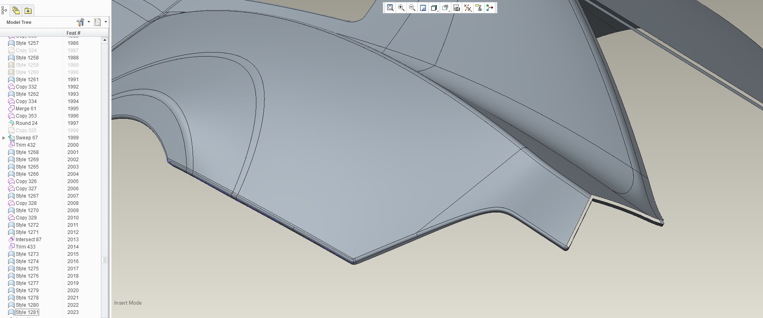This screenshot has height=318, width=763.
Task: Select Style 1261 in the model tree
Action: [x=27, y=80]
